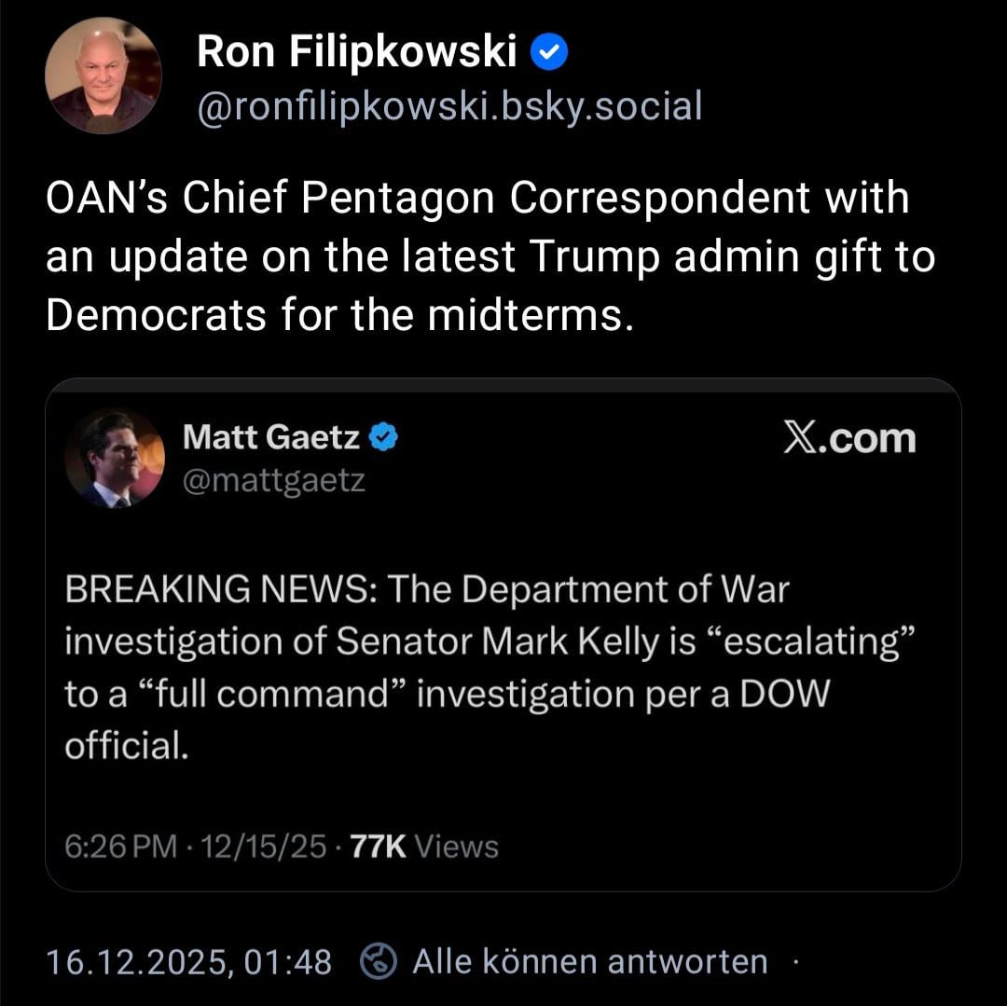The width and height of the screenshot is (1007, 1006).
Task: Click the globe reply-settings icon
Action: coord(379,962)
